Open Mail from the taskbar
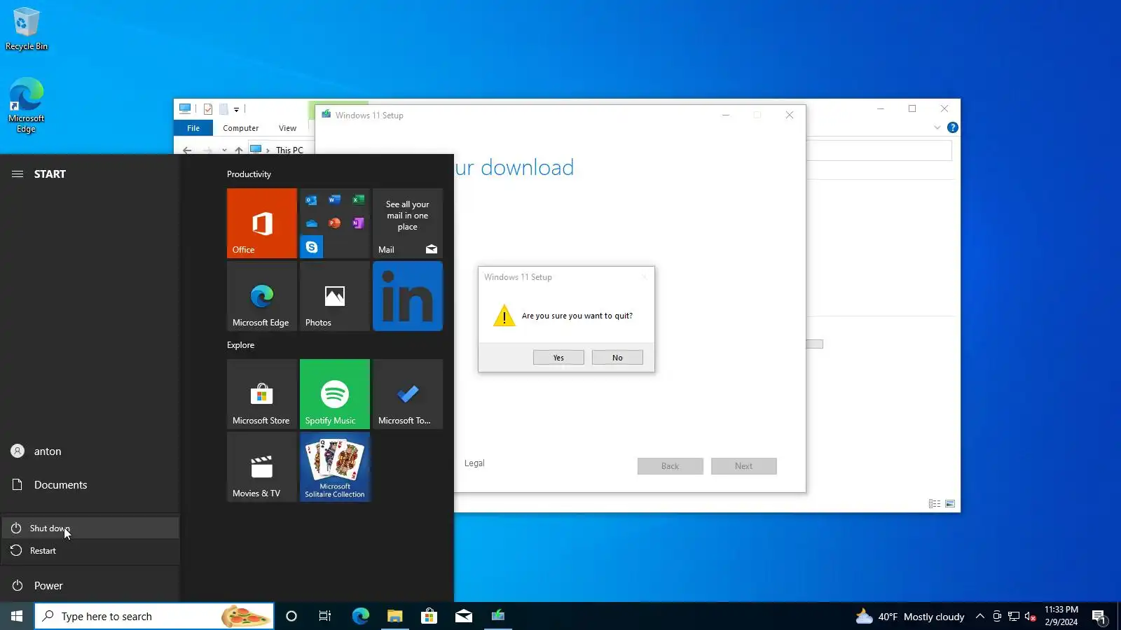Viewport: 1121px width, 630px height. (464, 616)
